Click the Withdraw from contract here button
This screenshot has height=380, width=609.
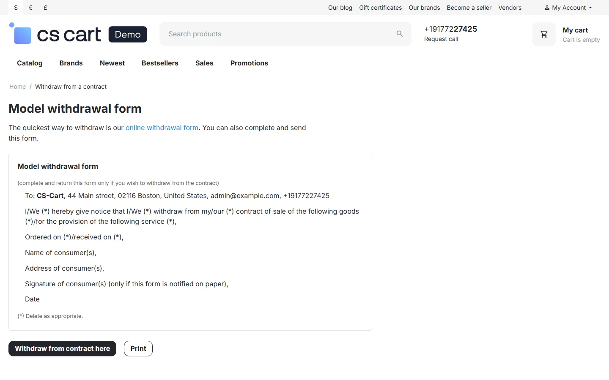(62, 348)
